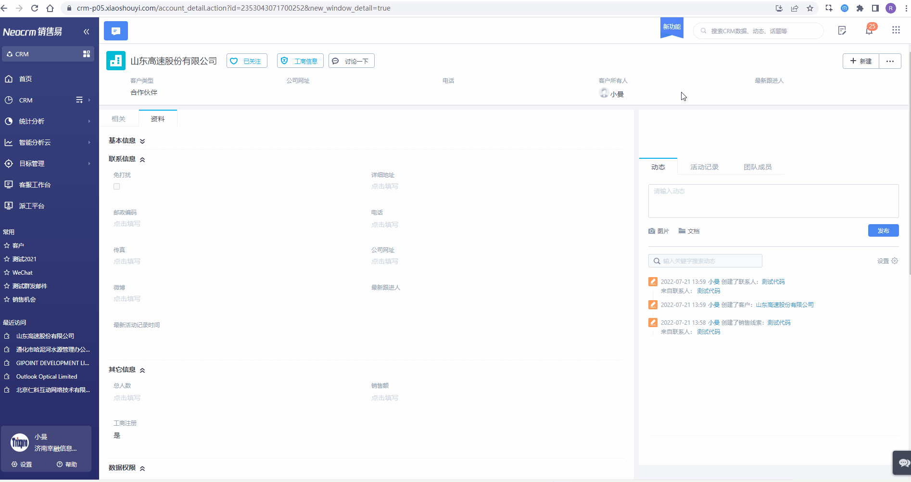Image resolution: width=911 pixels, height=482 pixels.
Task: Toggle the 免打扰 checkbox
Action: click(x=116, y=186)
